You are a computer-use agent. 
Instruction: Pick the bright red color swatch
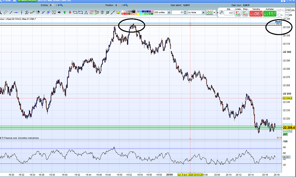(125, 14)
